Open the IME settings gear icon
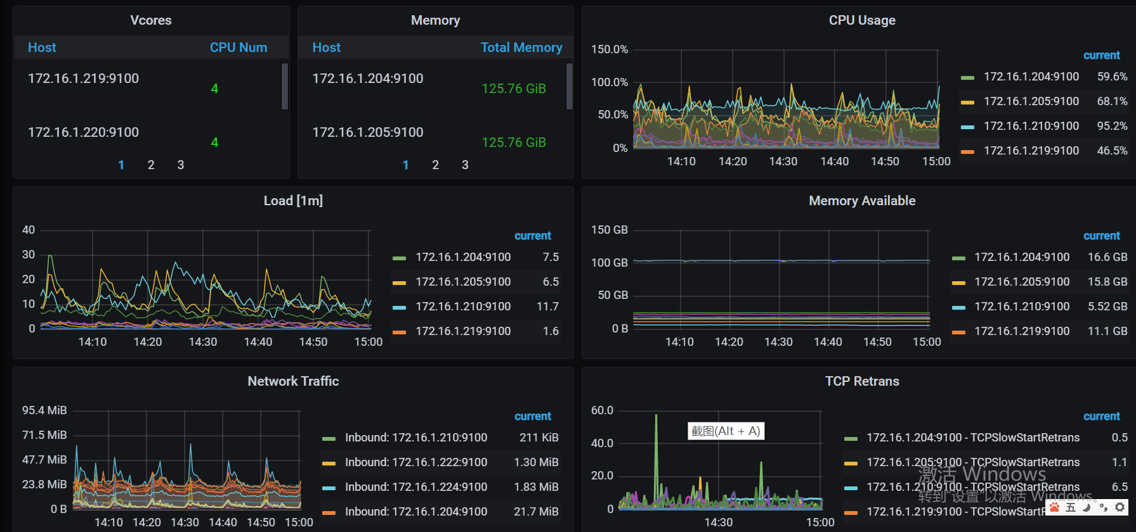Image resolution: width=1136 pixels, height=532 pixels. pyautogui.click(x=1120, y=507)
